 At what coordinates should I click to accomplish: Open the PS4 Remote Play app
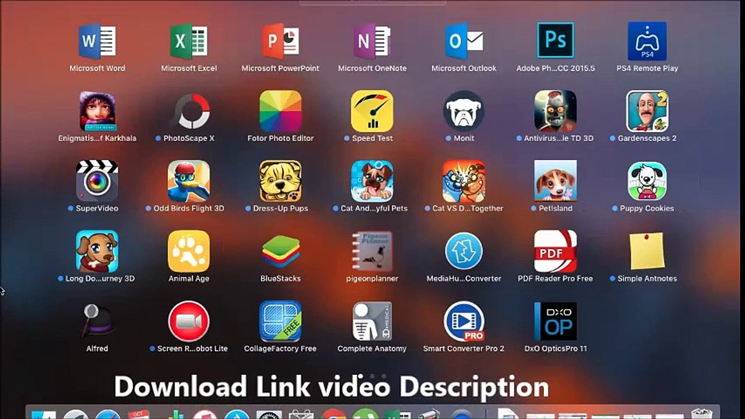tap(647, 41)
